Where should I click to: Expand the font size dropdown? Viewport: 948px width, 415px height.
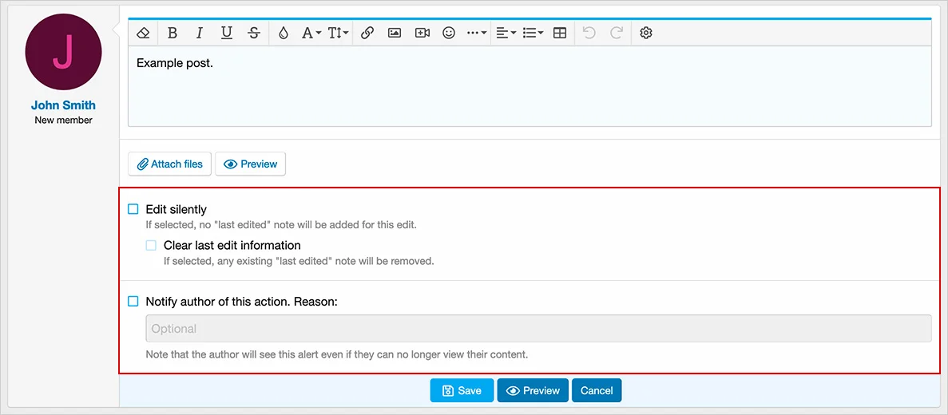339,33
